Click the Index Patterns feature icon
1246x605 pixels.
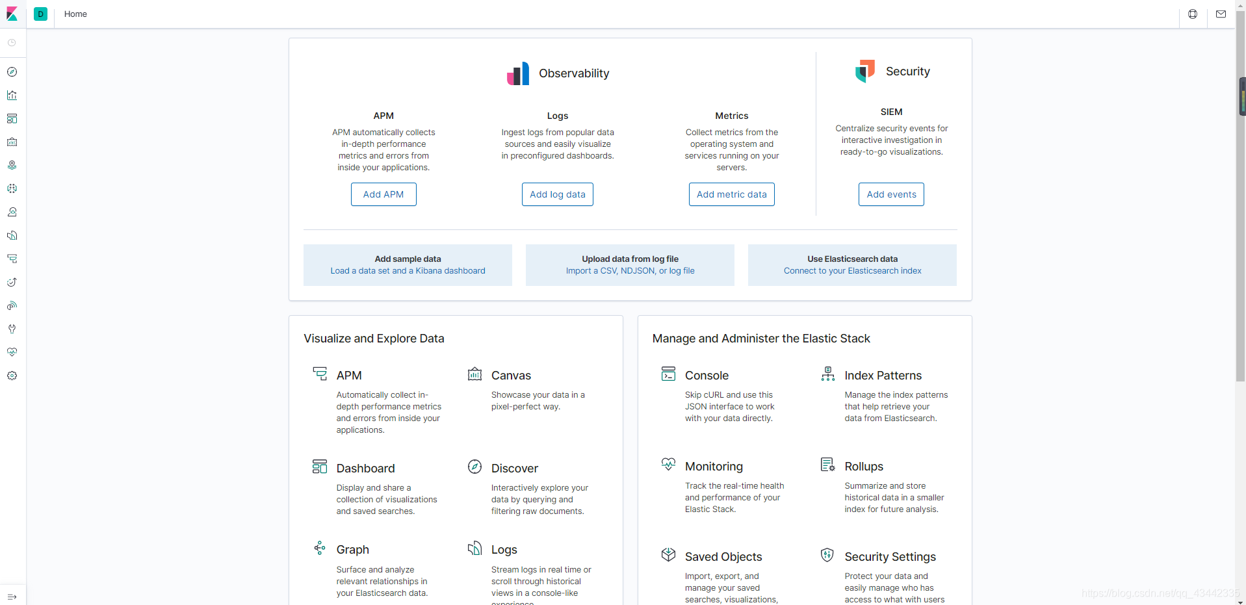[827, 374]
